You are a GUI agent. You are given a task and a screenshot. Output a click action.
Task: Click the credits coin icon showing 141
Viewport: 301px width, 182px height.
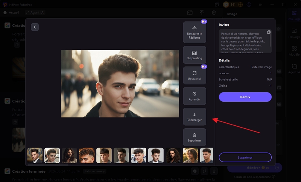[226, 5]
